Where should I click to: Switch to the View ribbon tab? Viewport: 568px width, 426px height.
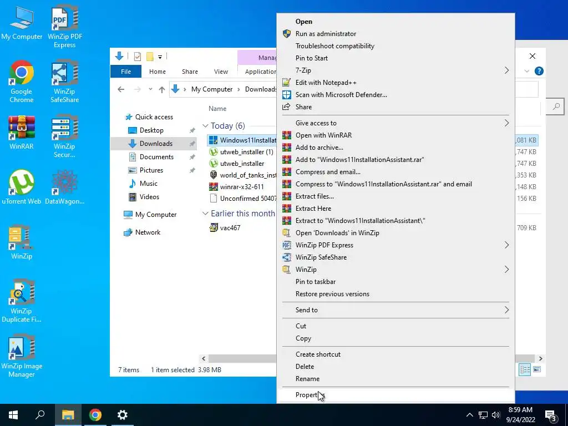coord(221,72)
